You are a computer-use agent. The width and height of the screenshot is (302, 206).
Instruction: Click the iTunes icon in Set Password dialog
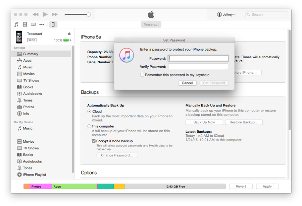127,55
